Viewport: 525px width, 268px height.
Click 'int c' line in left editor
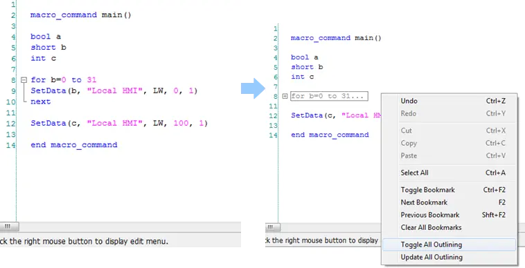click(44, 59)
